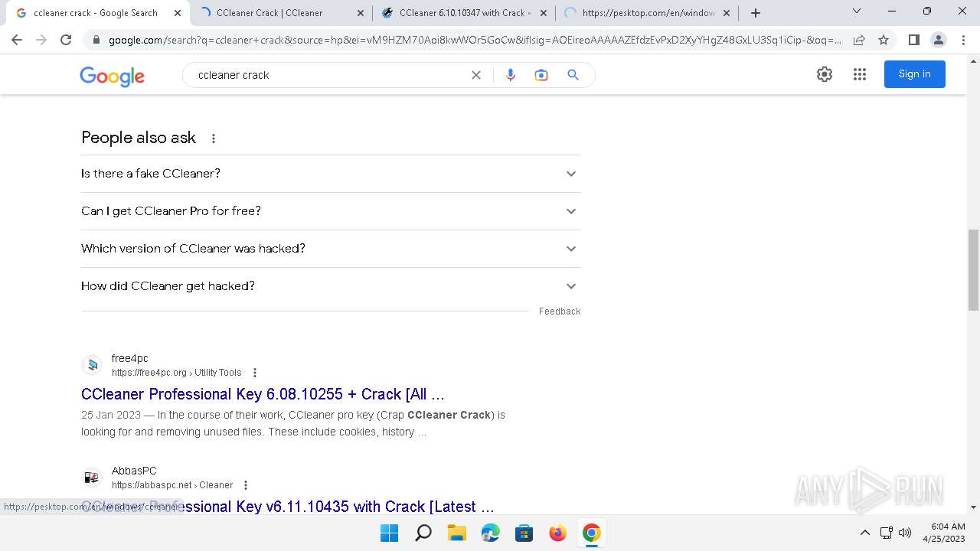Search by image with camera icon
Viewport: 980px width, 551px height.
[x=541, y=75]
